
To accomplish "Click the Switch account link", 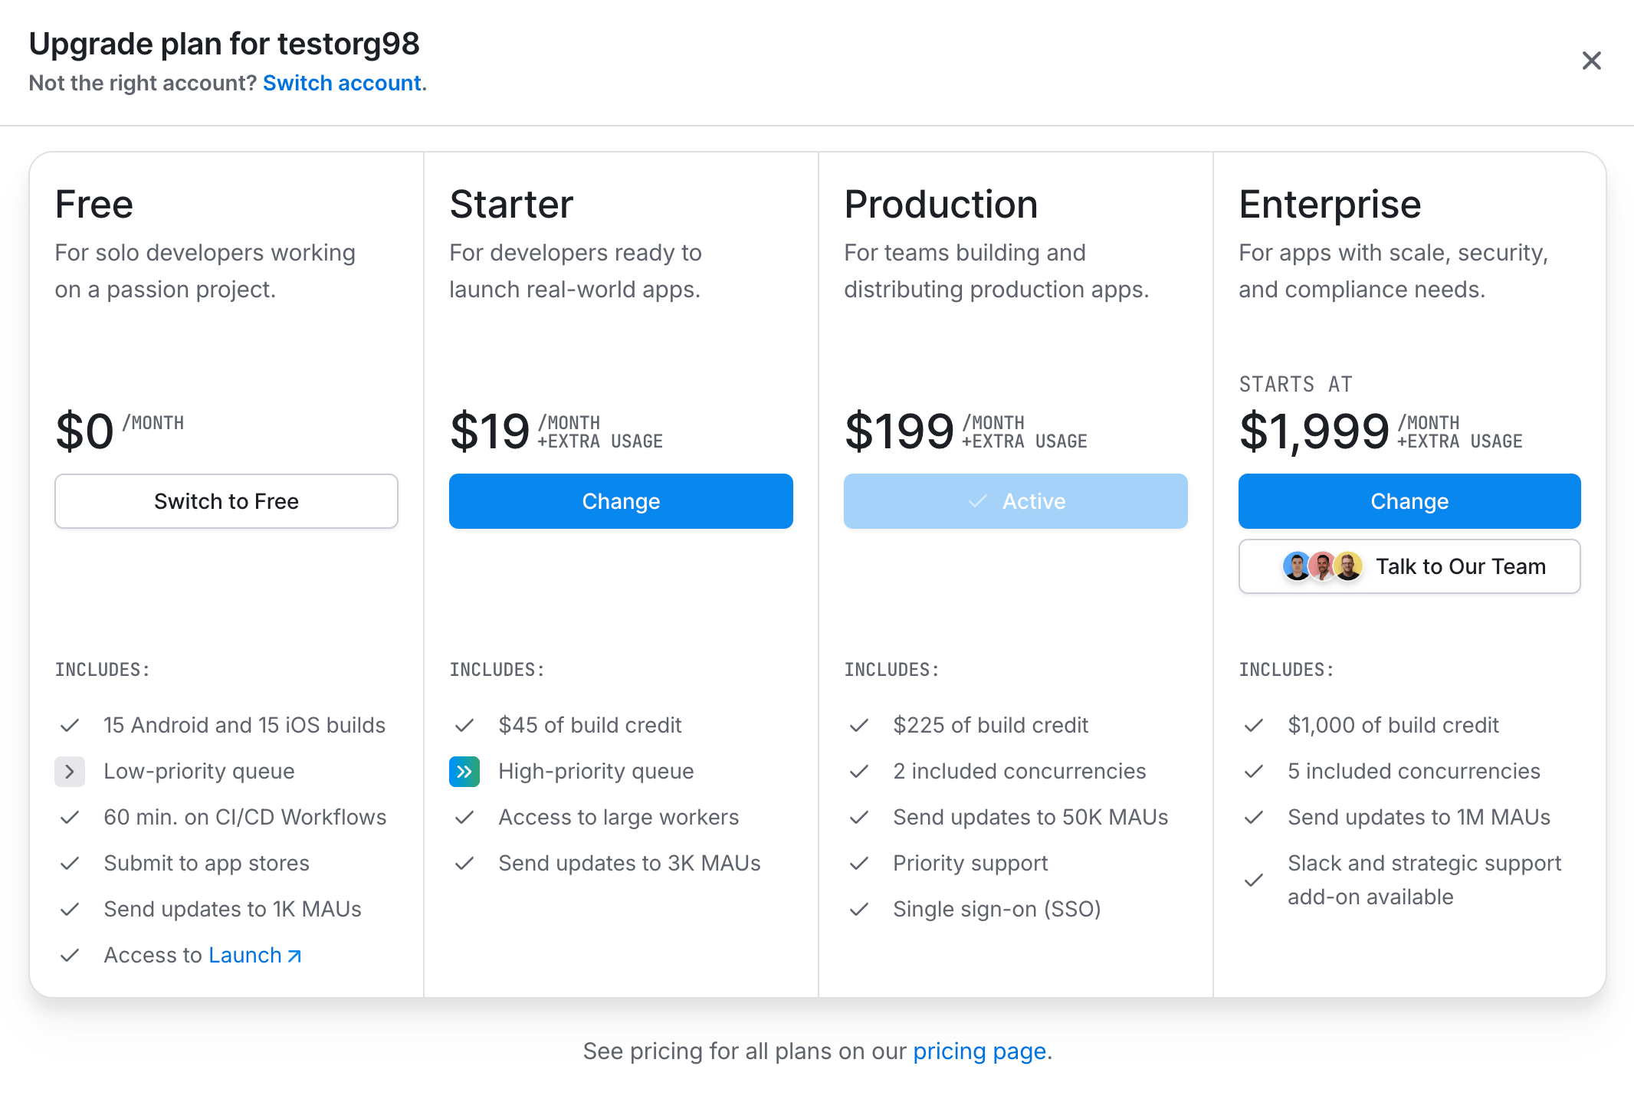I will 342,83.
